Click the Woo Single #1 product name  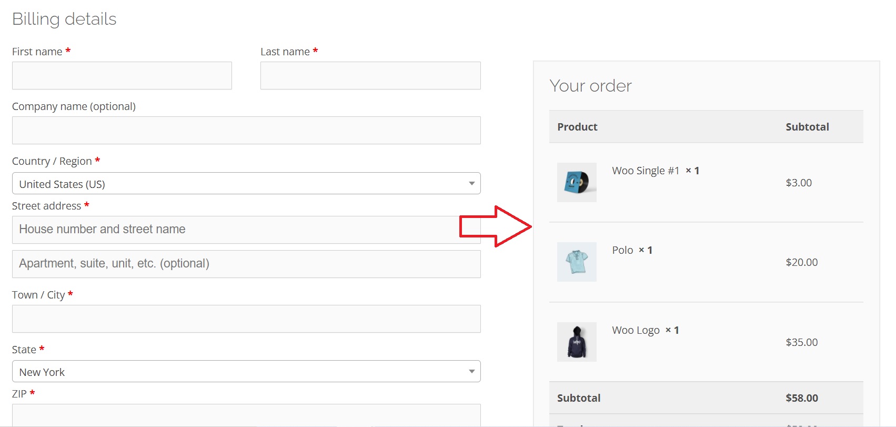pos(646,171)
